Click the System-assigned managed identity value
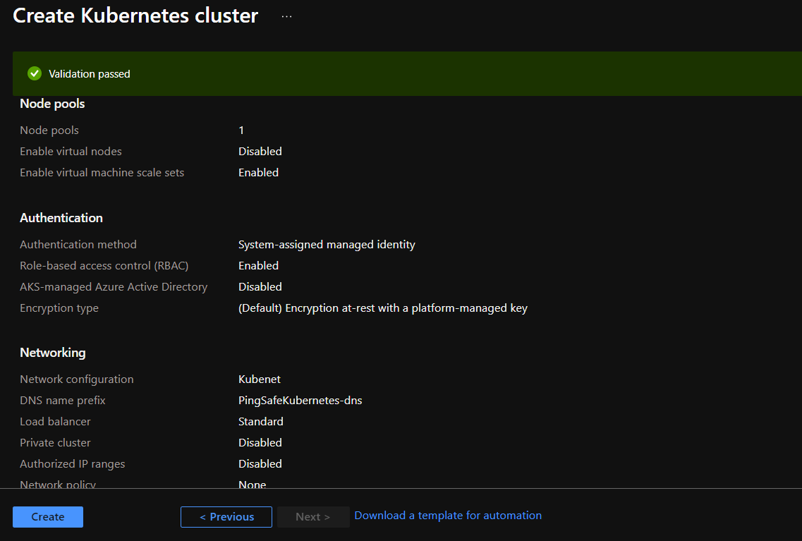Image resolution: width=802 pixels, height=541 pixels. [327, 245]
